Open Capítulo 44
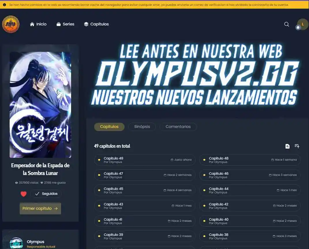 [x=250, y=190]
